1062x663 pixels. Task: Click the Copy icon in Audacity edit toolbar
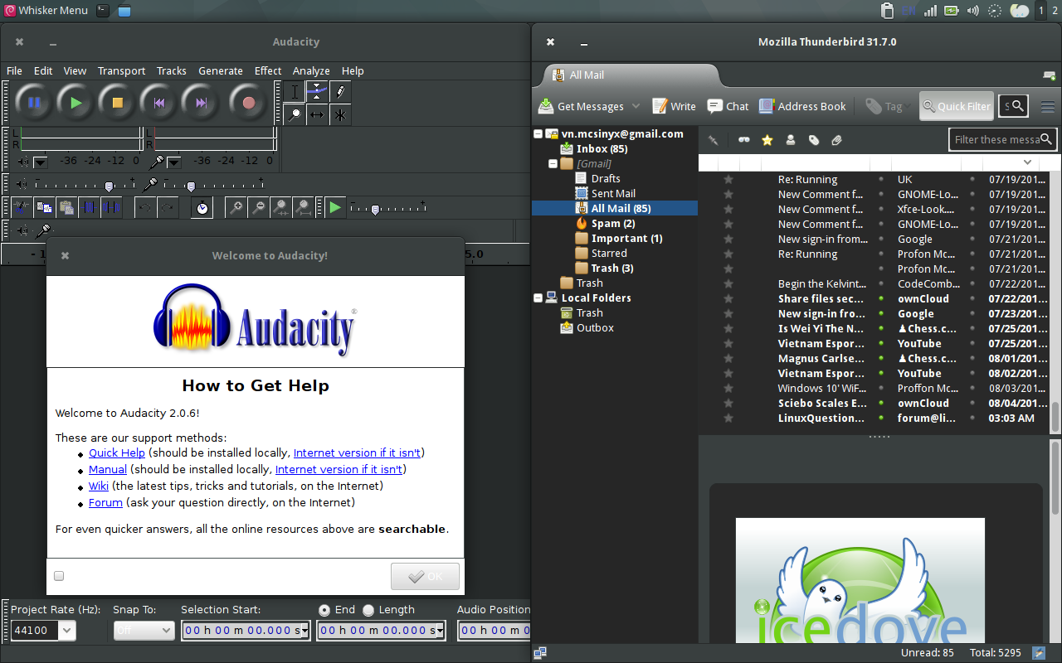pyautogui.click(x=45, y=207)
